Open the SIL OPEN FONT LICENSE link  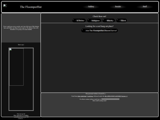pos(116,96)
